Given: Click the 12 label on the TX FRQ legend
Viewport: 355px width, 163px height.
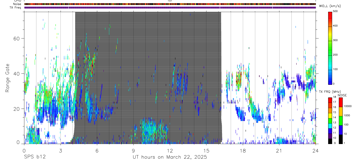Looking at the screenshot, I should (334, 128).
